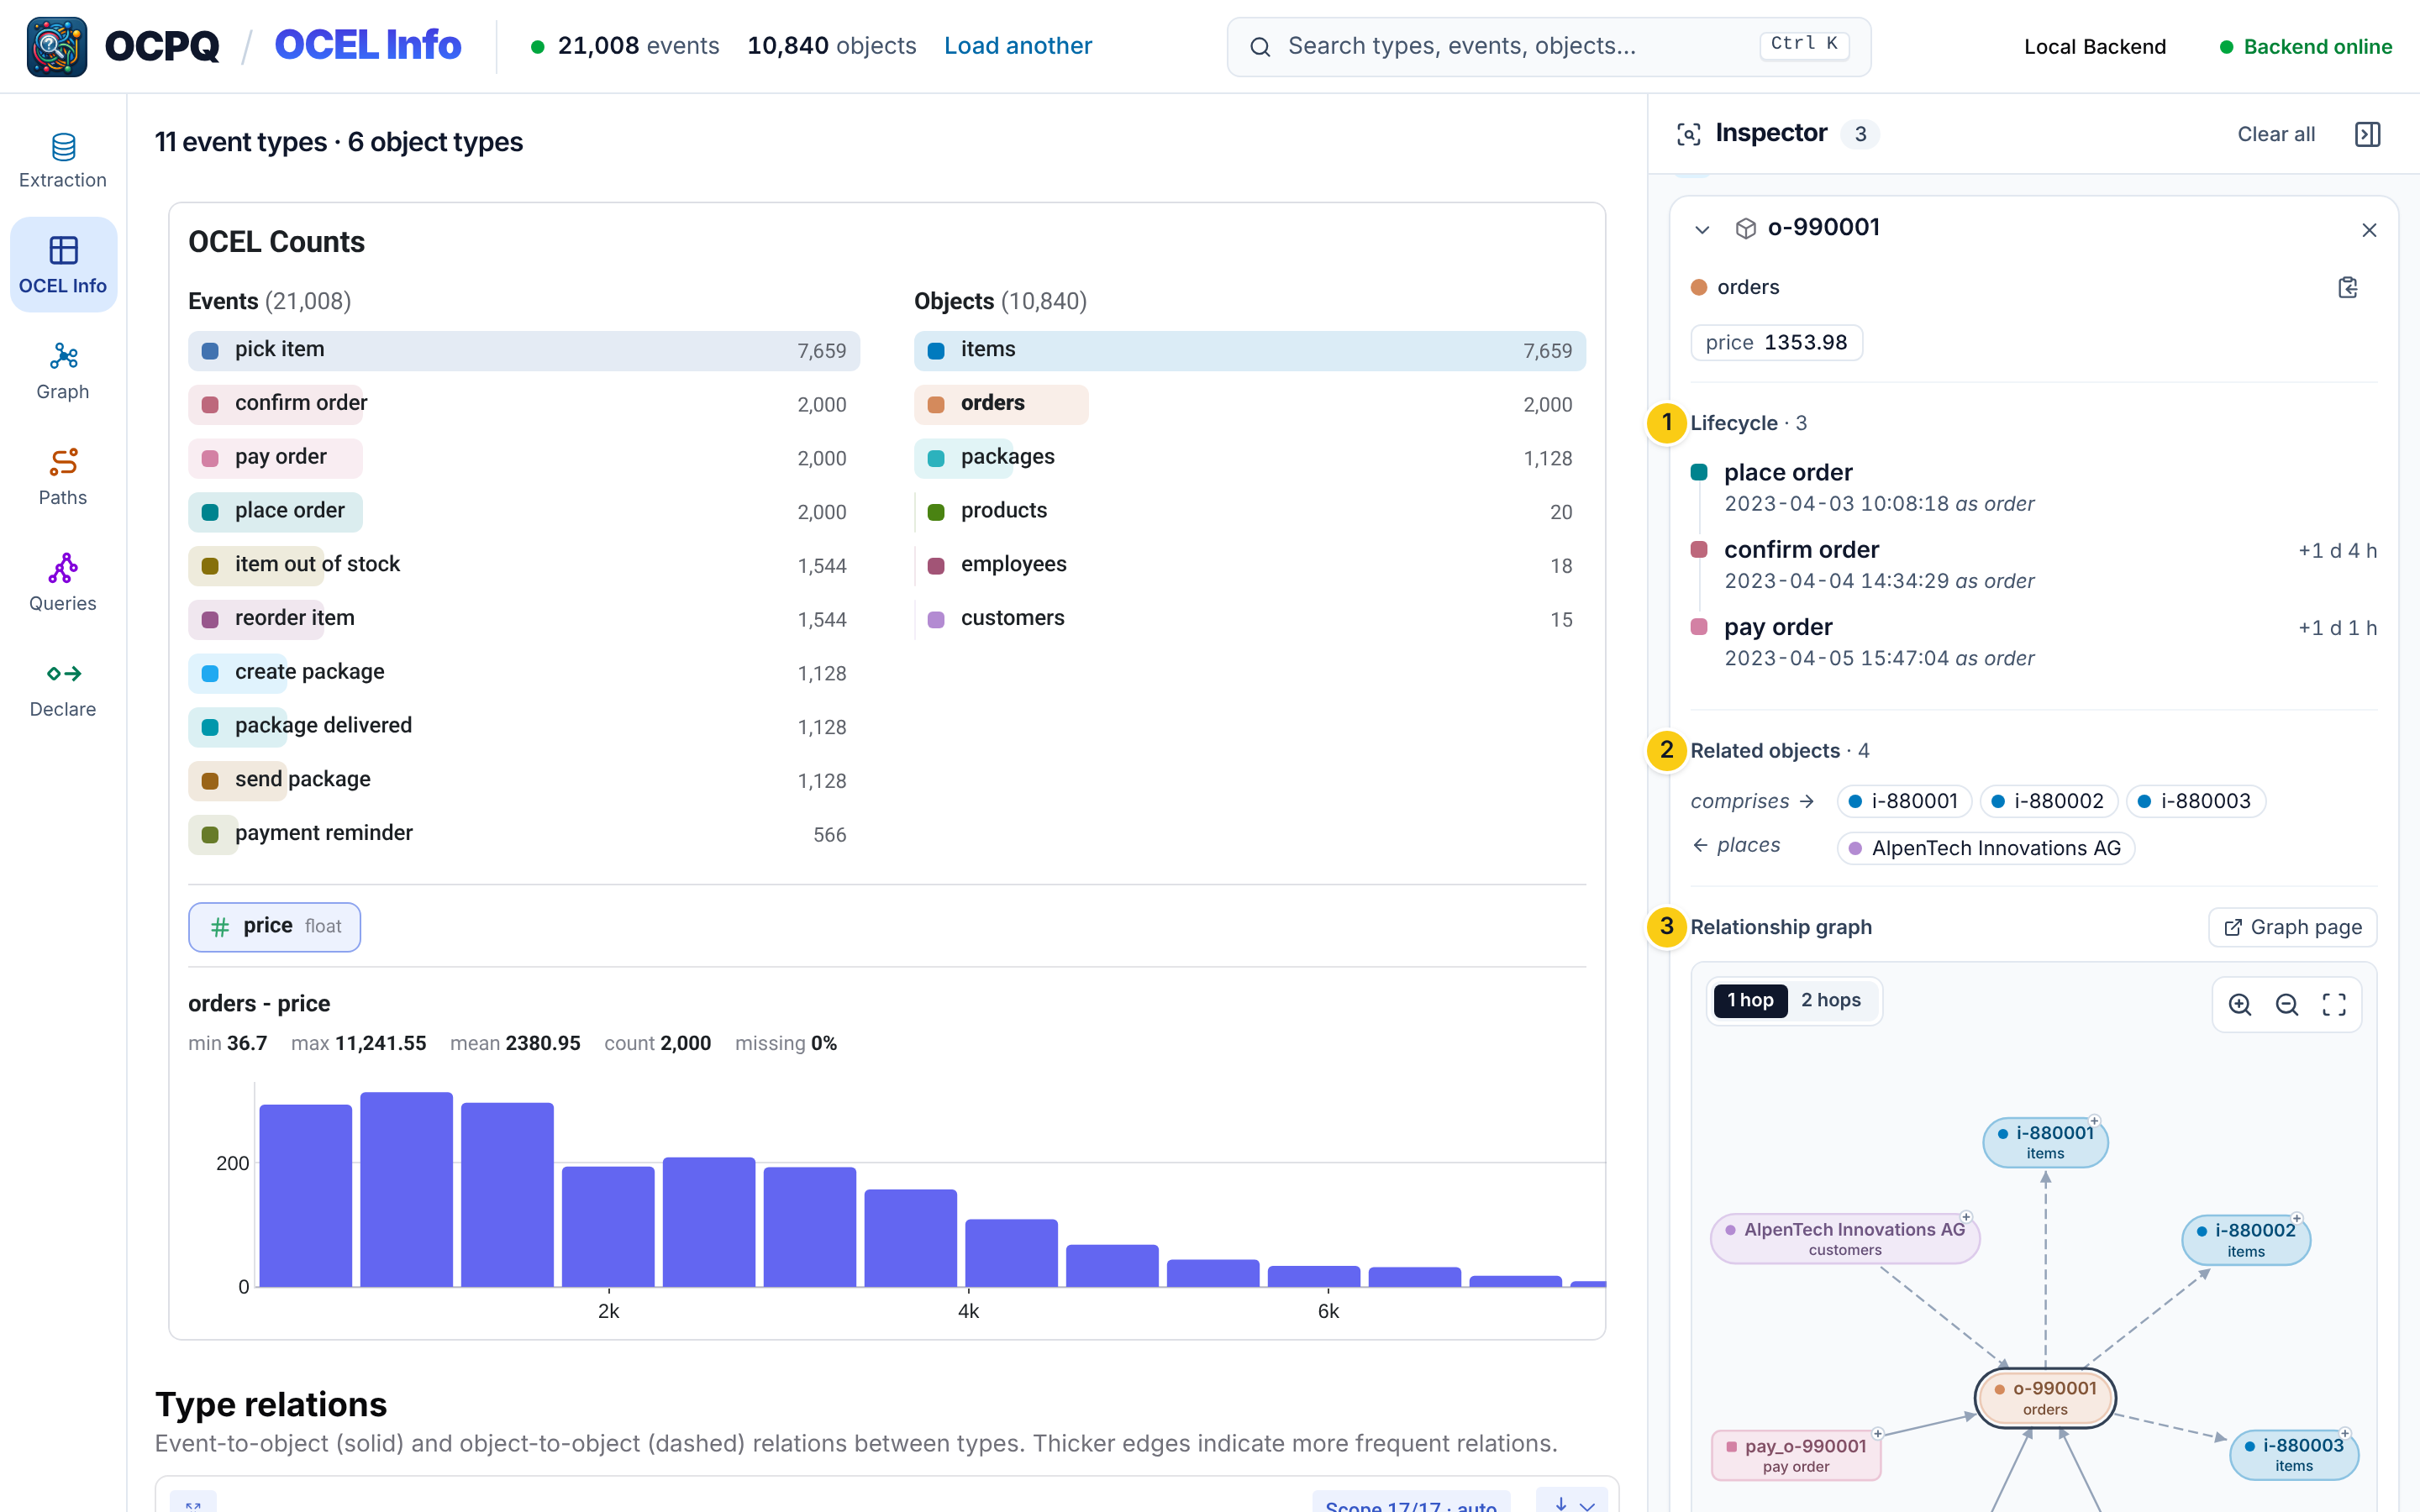The height and width of the screenshot is (1512, 2420).
Task: Switch relationship graph to 2 hops
Action: pos(1830,1000)
